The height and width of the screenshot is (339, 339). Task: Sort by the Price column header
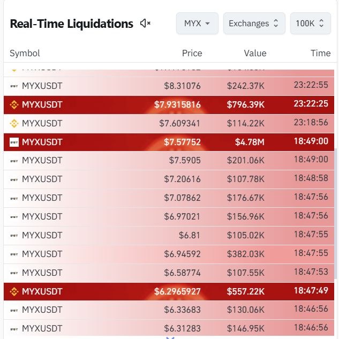point(192,53)
